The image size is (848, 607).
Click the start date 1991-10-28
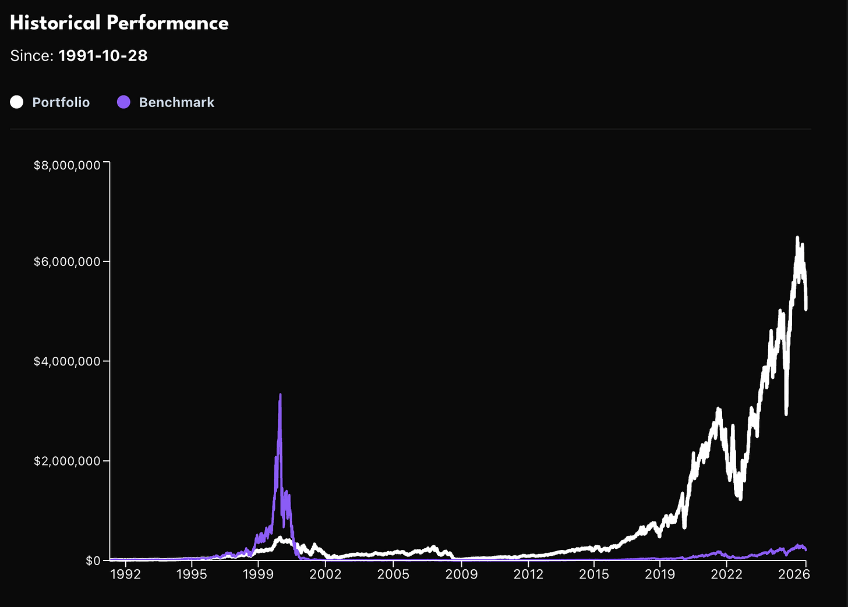point(103,56)
